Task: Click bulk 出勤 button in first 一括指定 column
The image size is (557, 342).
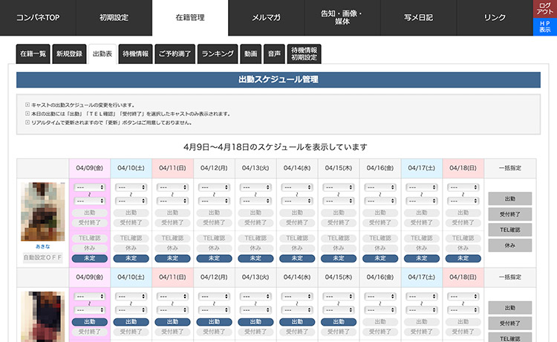Action: pyautogui.click(x=510, y=199)
